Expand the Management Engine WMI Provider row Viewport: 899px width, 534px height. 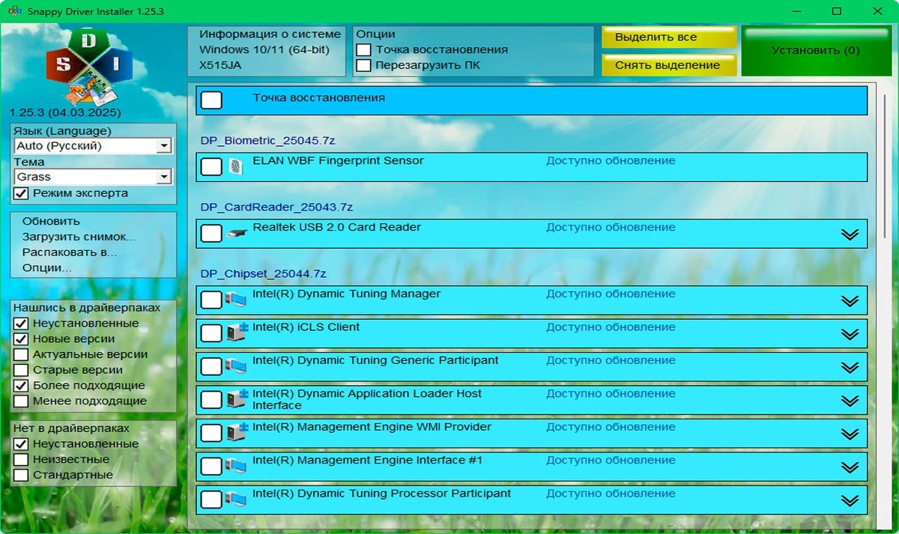850,434
